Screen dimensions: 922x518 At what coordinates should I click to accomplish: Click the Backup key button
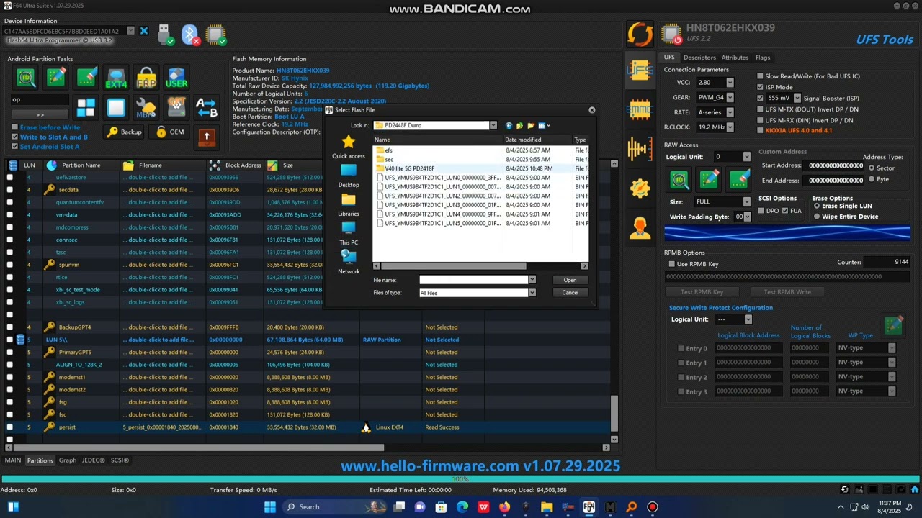(x=124, y=132)
